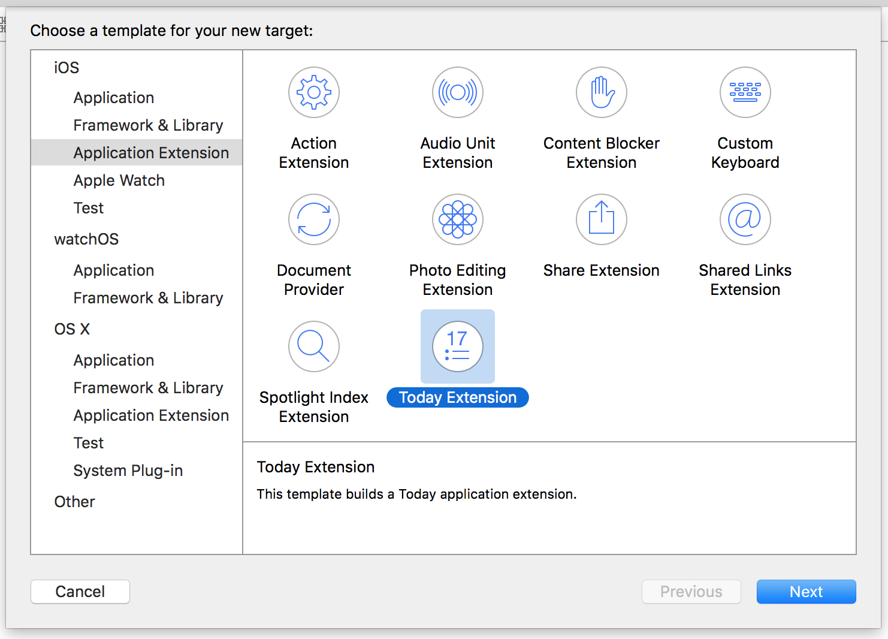The image size is (888, 639).
Task: Choose Apple Watch in the sidebar
Action: click(119, 180)
